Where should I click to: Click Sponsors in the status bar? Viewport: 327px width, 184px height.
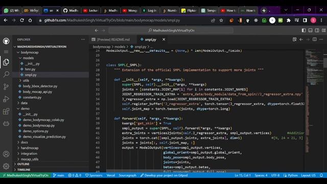tap(94, 175)
